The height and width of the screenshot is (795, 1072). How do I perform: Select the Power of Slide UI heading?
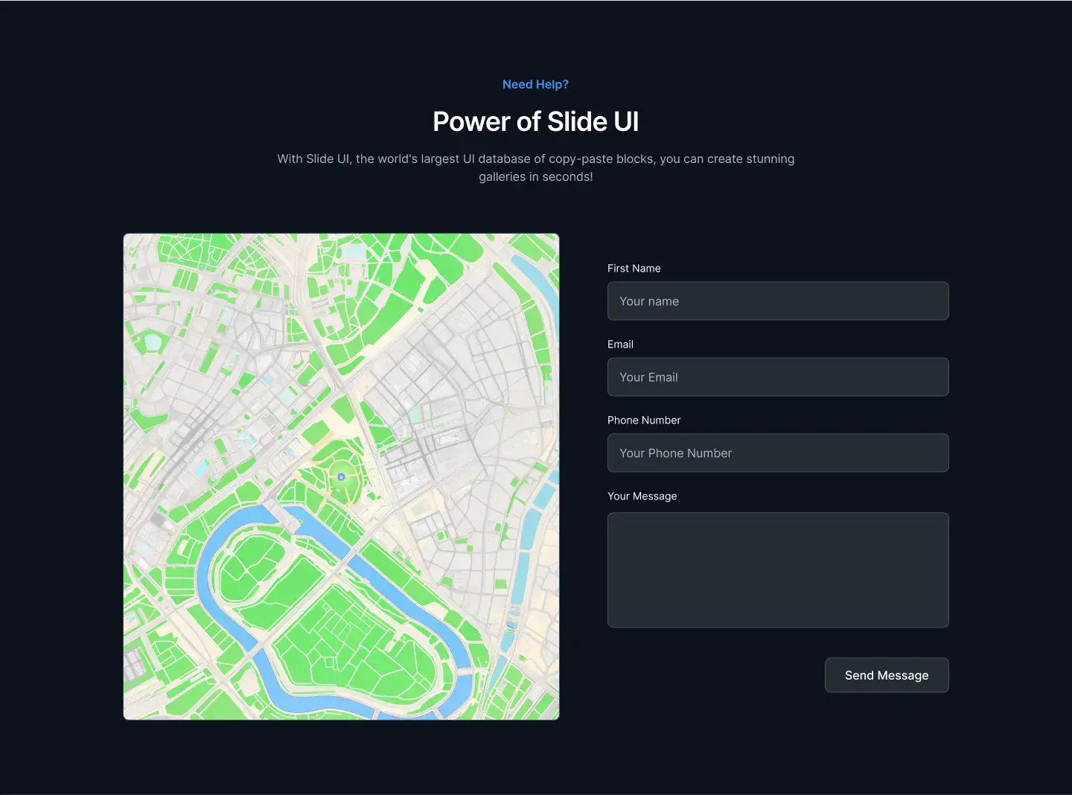coord(536,121)
